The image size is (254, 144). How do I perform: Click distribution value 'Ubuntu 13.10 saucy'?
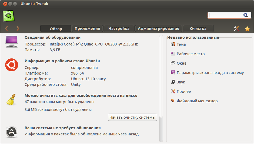point(88,79)
